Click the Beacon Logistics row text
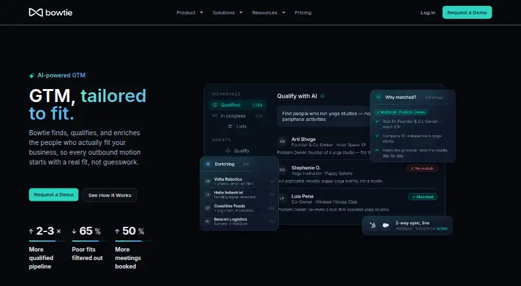This screenshot has height=286, width=521. point(231,221)
